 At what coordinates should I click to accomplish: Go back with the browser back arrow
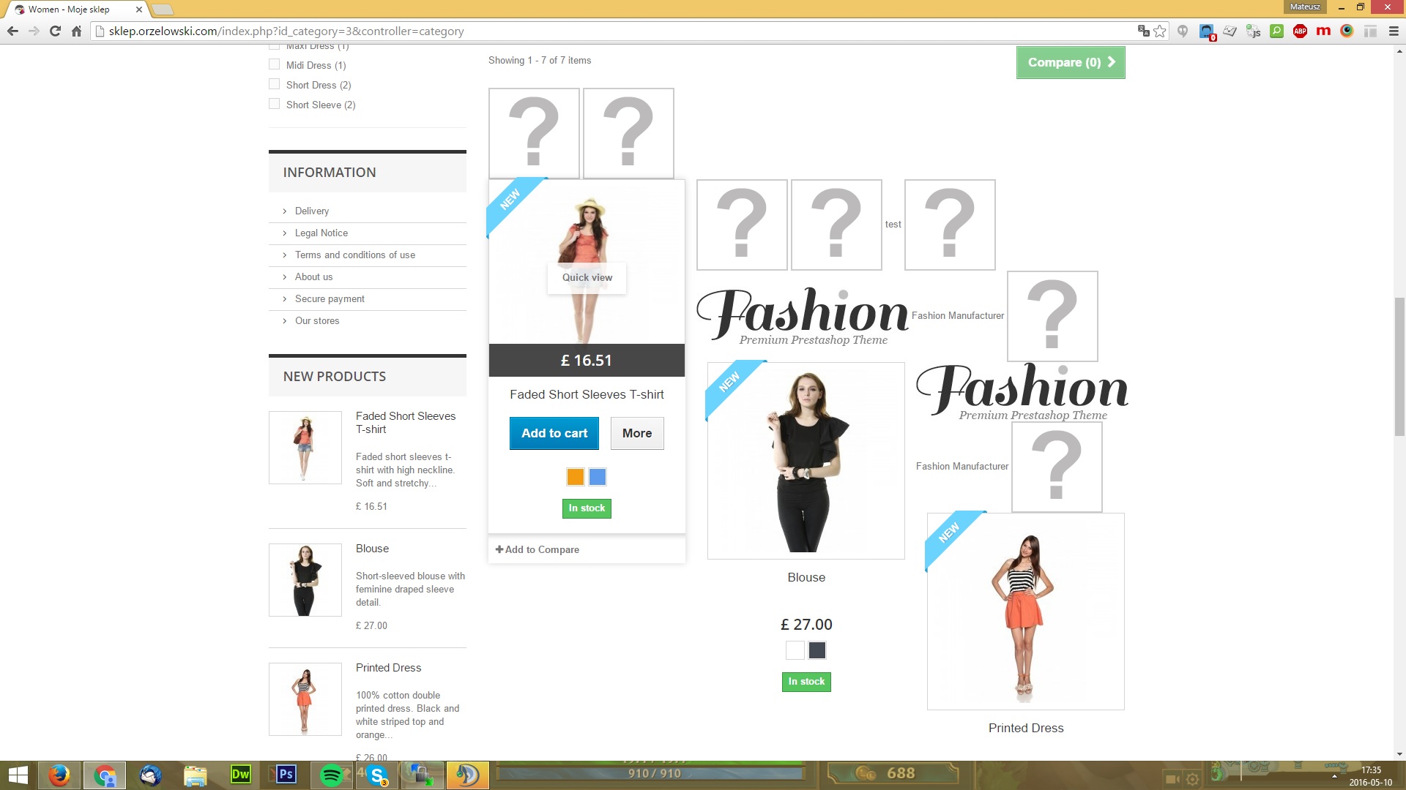[x=12, y=31]
